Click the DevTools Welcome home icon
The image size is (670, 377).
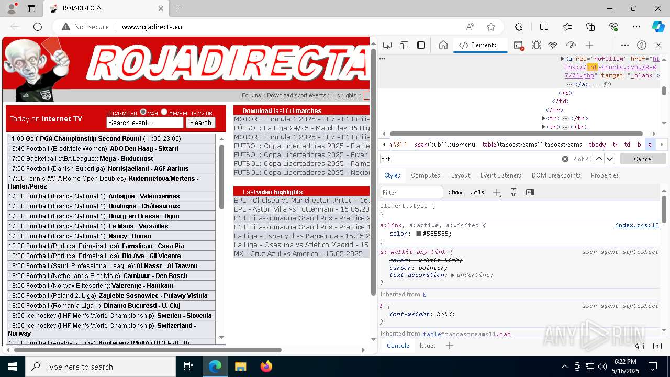coord(443,45)
